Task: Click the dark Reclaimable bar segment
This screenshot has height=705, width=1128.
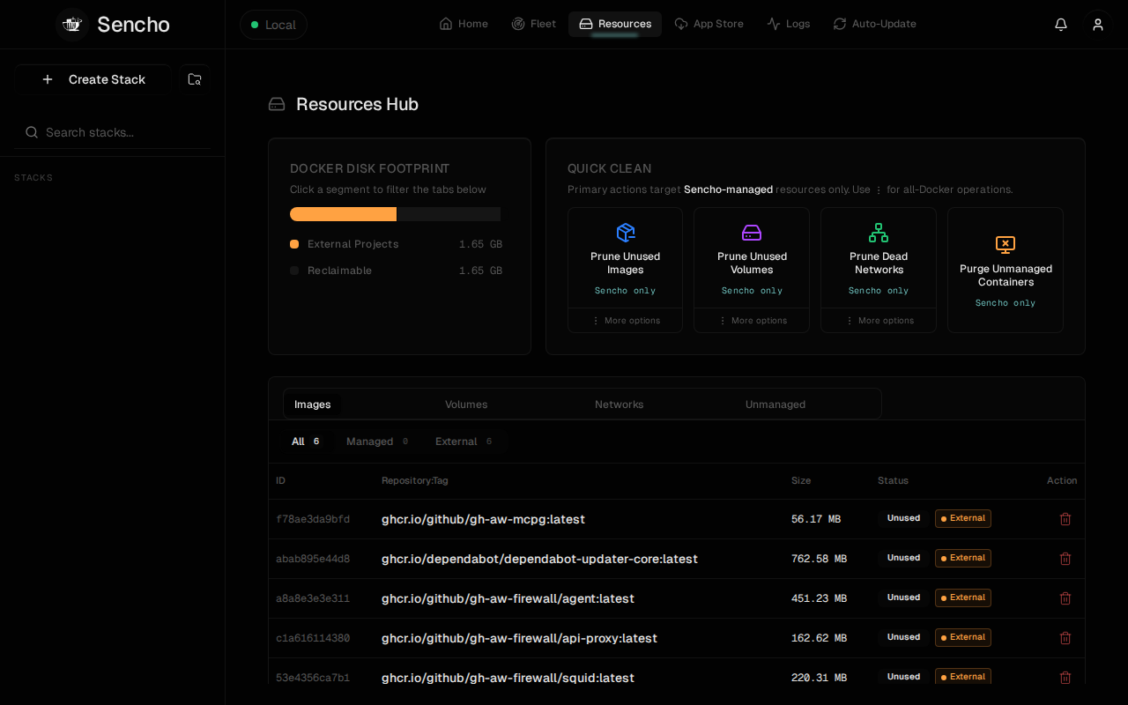Action: [449, 214]
